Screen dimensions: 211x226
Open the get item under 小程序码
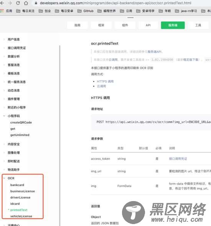coord(13,129)
